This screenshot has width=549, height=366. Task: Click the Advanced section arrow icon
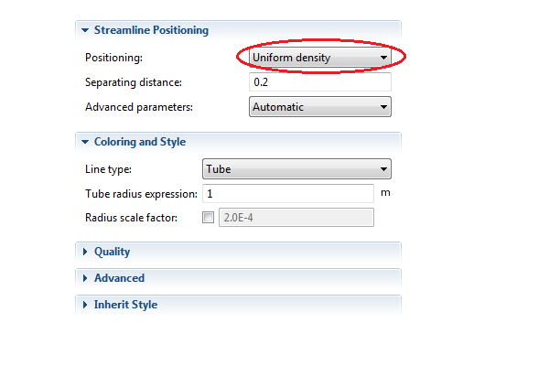click(85, 278)
